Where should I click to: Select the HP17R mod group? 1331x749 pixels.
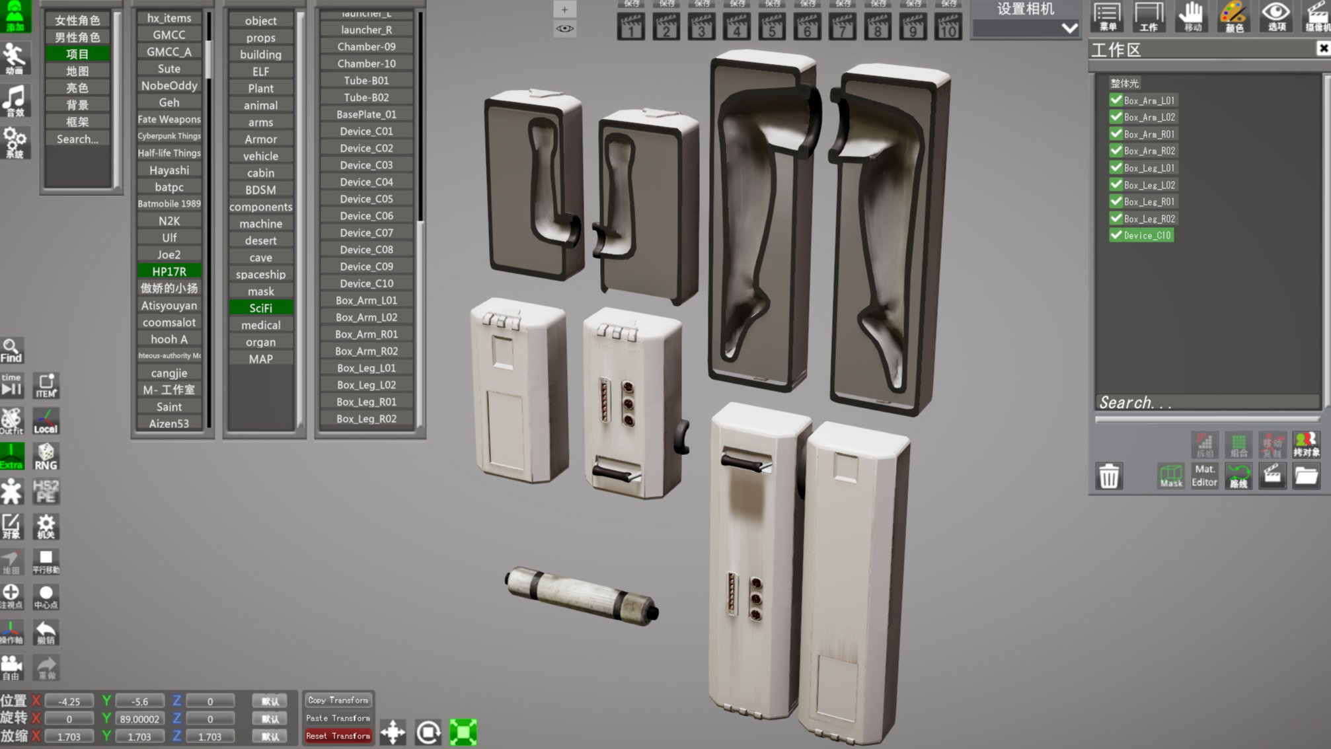click(169, 271)
